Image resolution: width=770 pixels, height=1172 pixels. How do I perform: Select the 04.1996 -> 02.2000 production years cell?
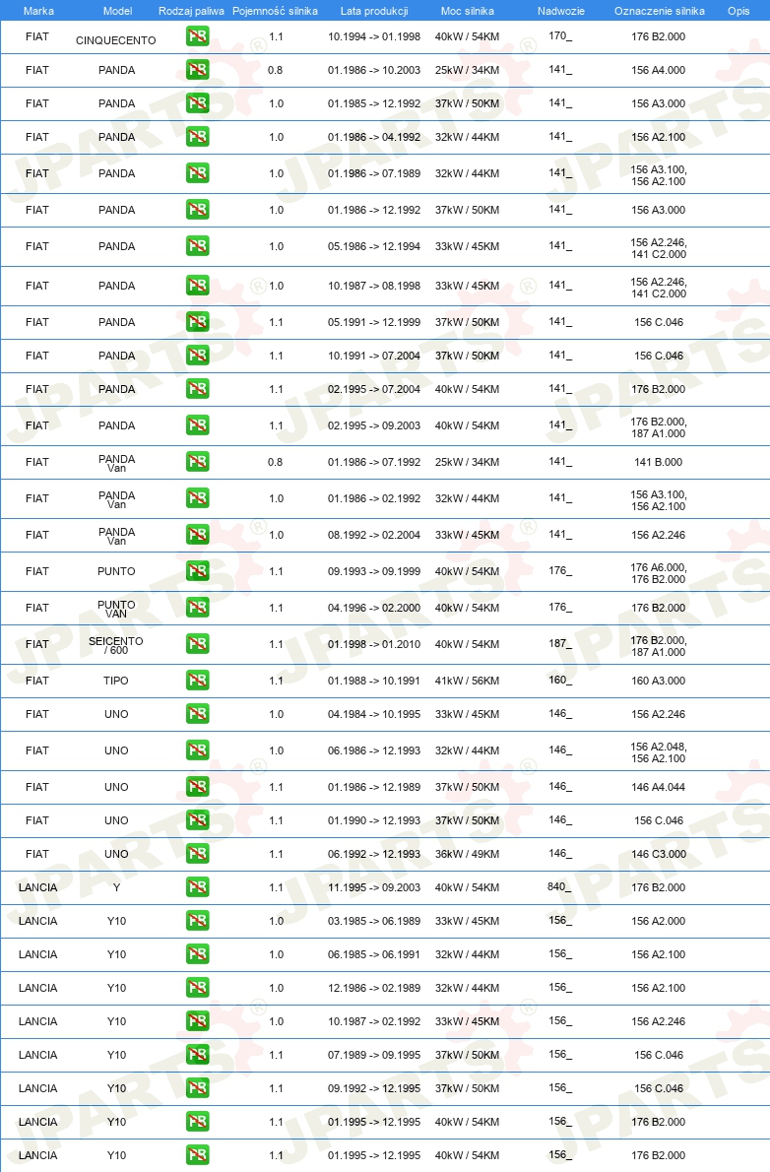pyautogui.click(x=374, y=609)
